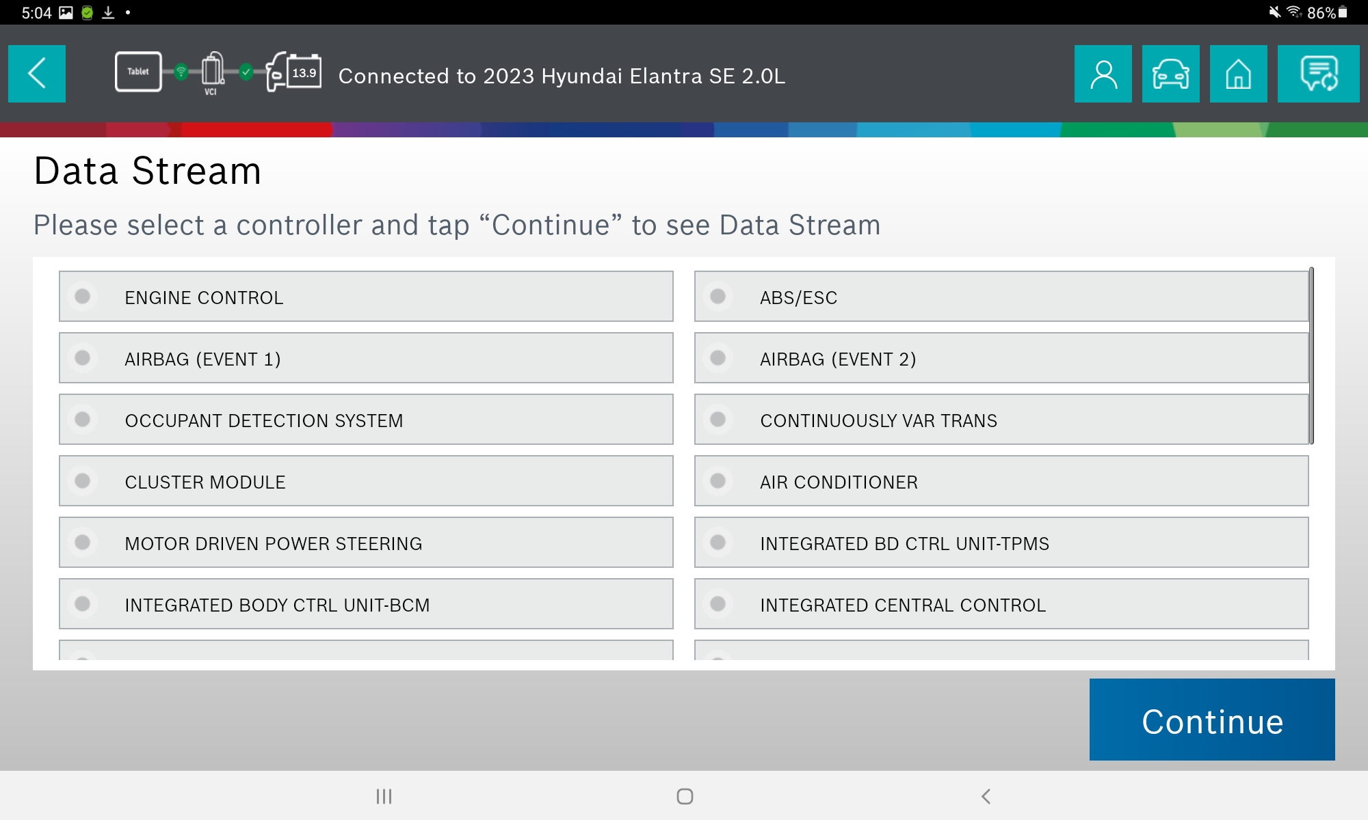Open the vehicle selection car icon
Viewport: 1368px width, 820px height.
[1170, 74]
